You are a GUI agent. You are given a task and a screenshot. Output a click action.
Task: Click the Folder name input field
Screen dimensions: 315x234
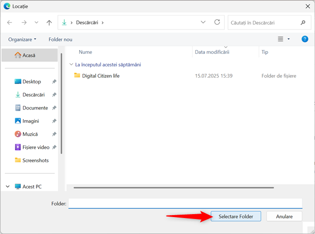(185, 204)
